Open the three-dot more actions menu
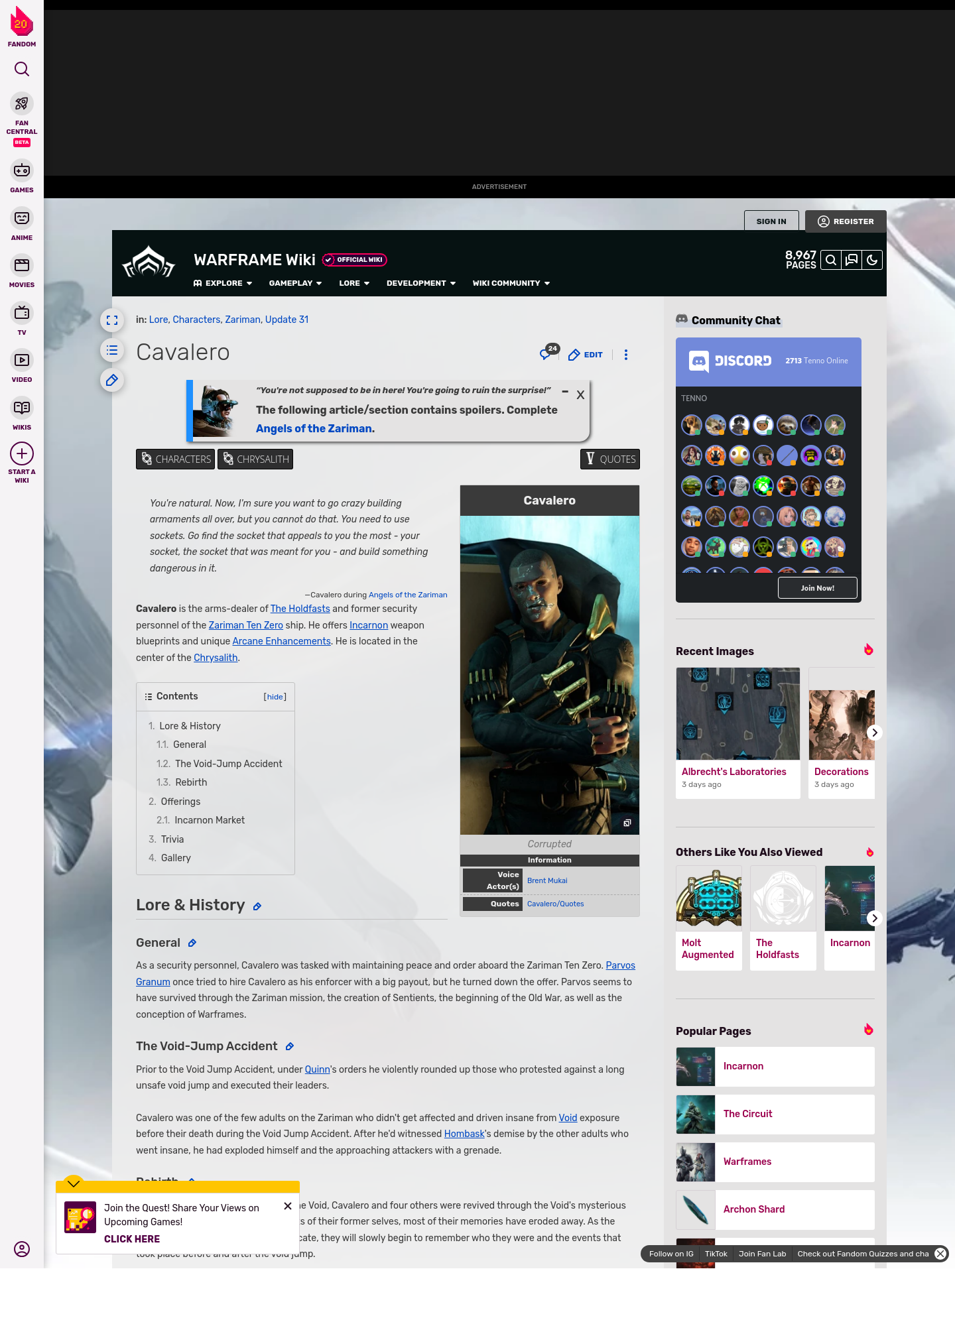 (x=626, y=355)
